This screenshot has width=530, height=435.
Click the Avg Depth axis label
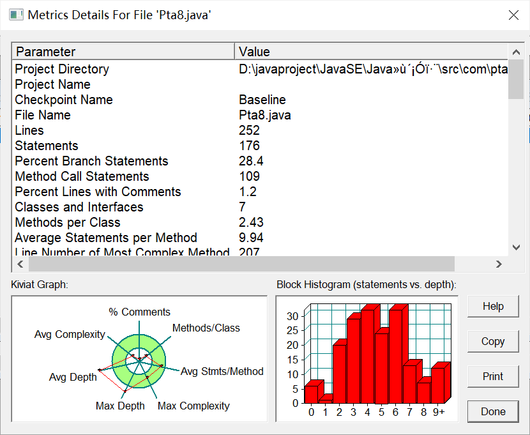73,378
